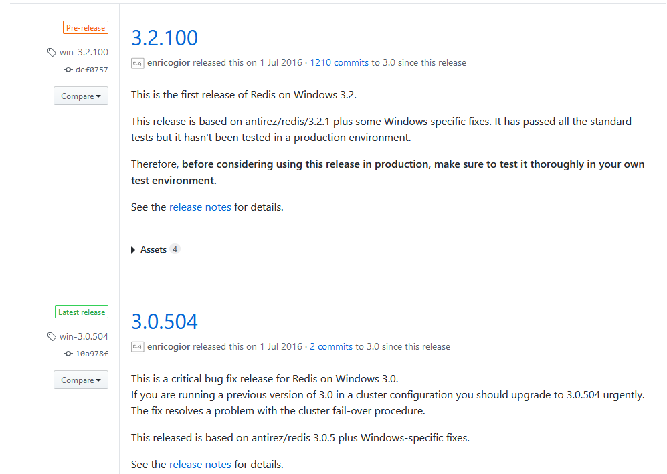The height and width of the screenshot is (474, 667).
Task: Open Compare dropdown for win-3.0.504
Action: coord(81,380)
